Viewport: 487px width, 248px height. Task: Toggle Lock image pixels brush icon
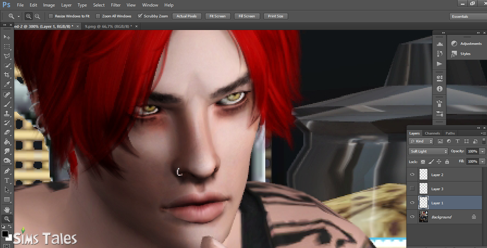[x=431, y=162]
